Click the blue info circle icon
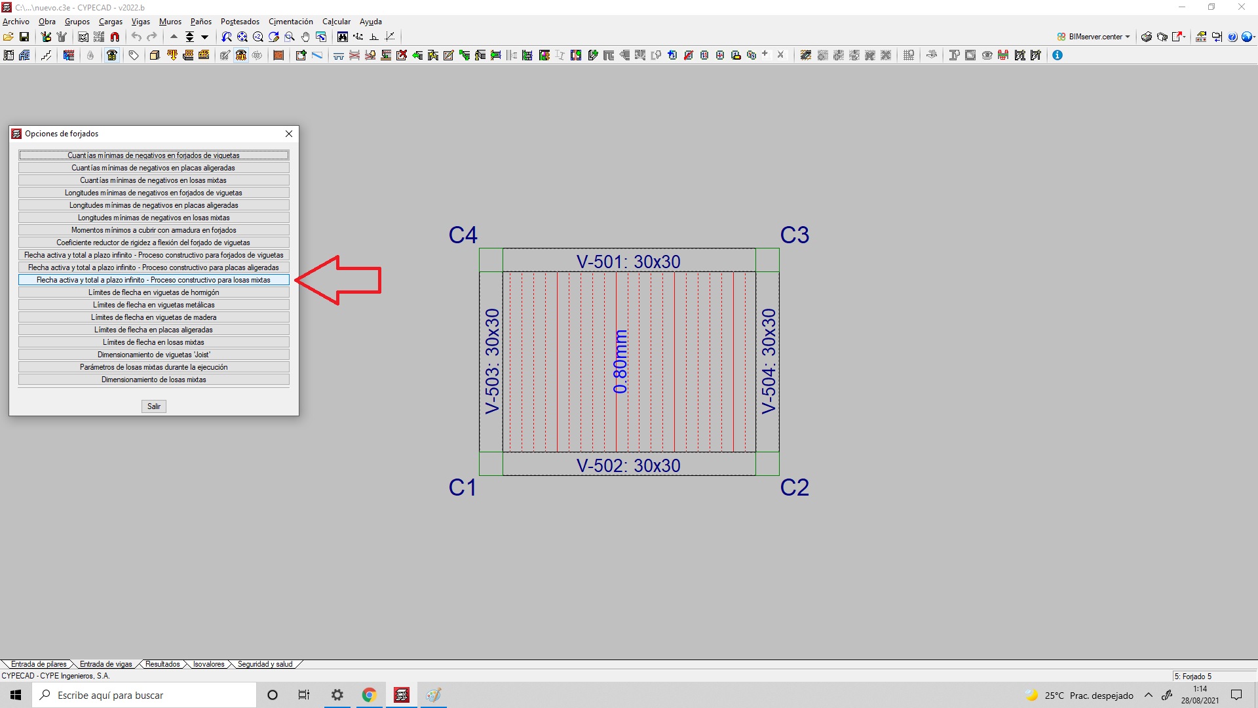 point(1057,55)
